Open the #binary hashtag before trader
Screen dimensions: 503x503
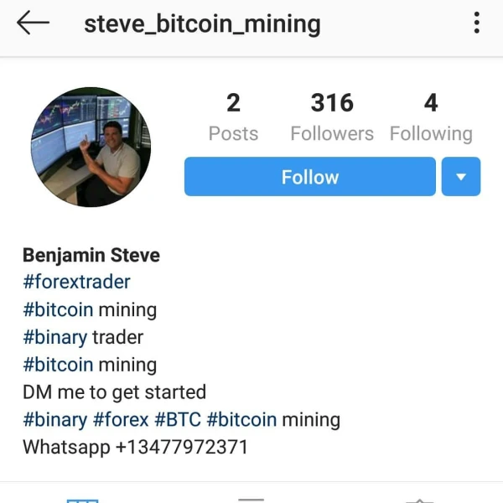point(54,338)
